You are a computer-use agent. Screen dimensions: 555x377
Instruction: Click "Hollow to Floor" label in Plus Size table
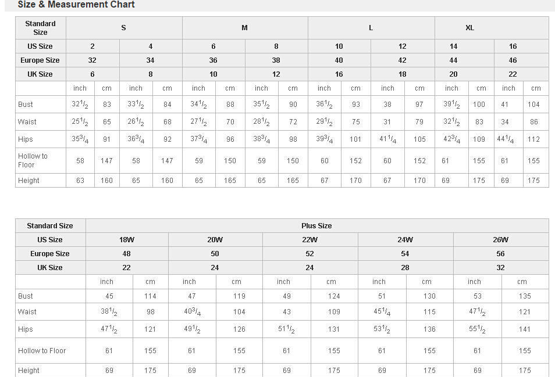[41, 351]
